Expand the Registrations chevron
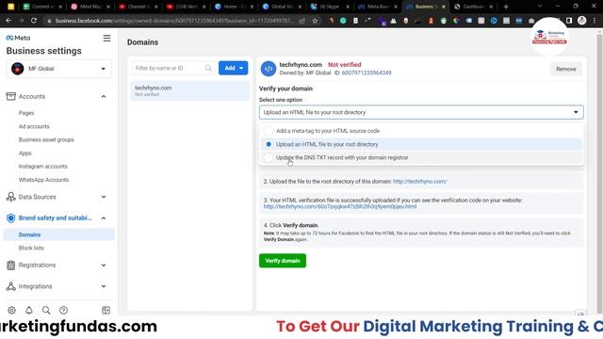The image size is (603, 339). point(104,265)
